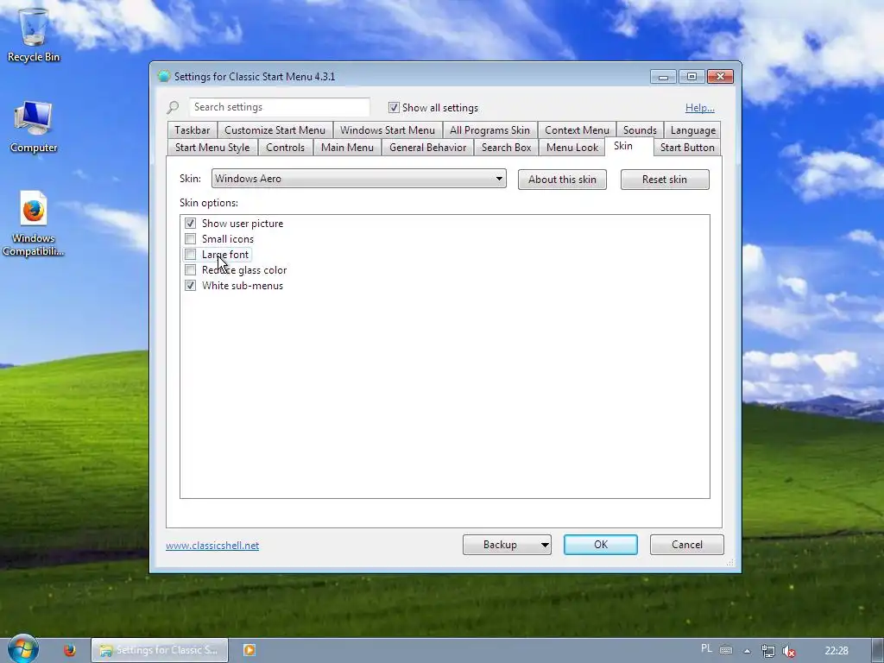This screenshot has height=663, width=884.
Task: Enable Reduce glass color option
Action: point(190,270)
